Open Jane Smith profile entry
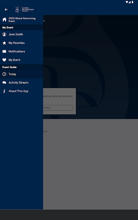 [x=21, y=34]
